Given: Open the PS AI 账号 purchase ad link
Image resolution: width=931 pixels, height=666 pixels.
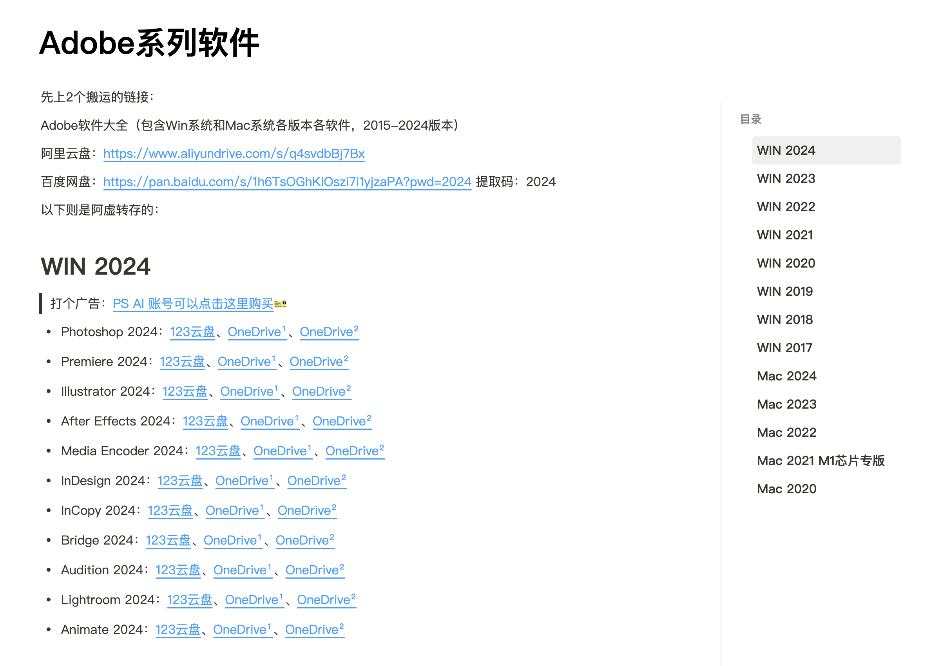Looking at the screenshot, I should 193,304.
